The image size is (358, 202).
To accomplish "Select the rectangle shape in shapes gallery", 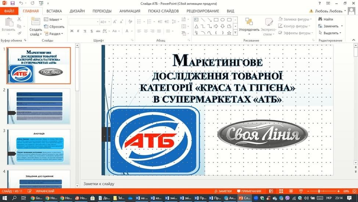I will click(x=216, y=20).
